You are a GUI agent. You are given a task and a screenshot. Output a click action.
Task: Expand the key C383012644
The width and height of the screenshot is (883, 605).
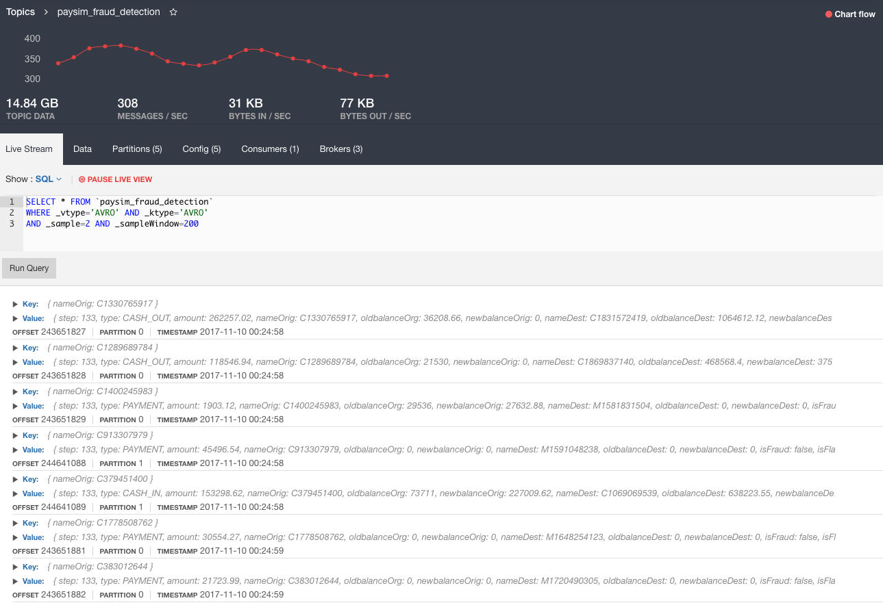tap(15, 566)
